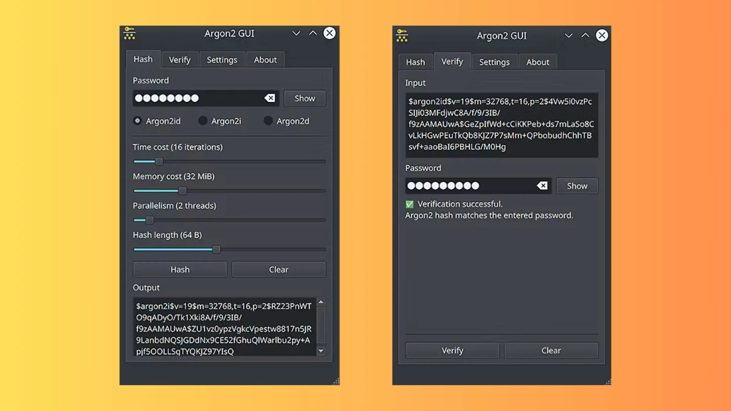Image resolution: width=731 pixels, height=411 pixels.
Task: Click Clear button in the Hash window
Action: pyautogui.click(x=279, y=269)
